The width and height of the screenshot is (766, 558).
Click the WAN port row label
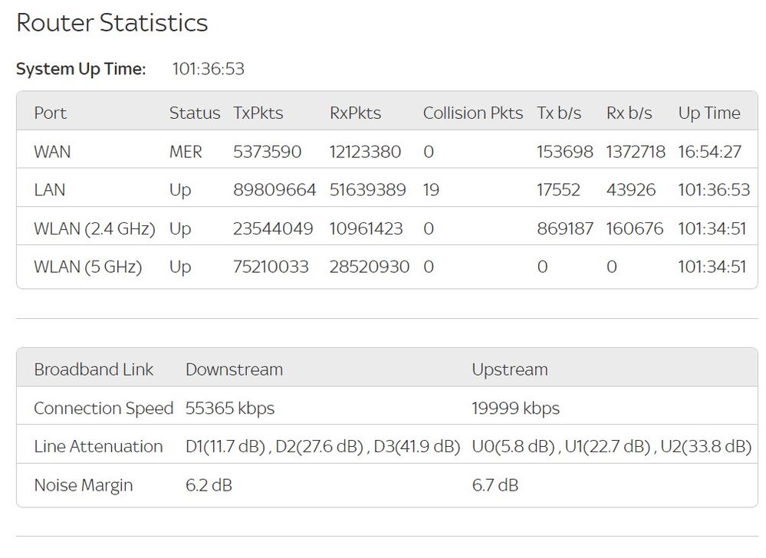point(52,152)
